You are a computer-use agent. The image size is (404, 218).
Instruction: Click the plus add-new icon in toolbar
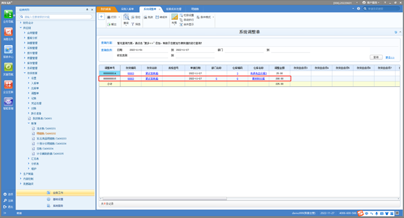click(x=101, y=17)
